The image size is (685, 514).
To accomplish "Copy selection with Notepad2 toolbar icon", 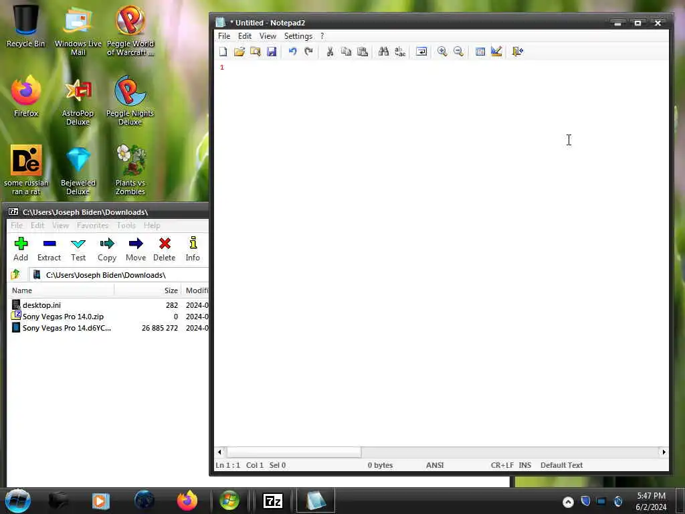I will point(346,52).
